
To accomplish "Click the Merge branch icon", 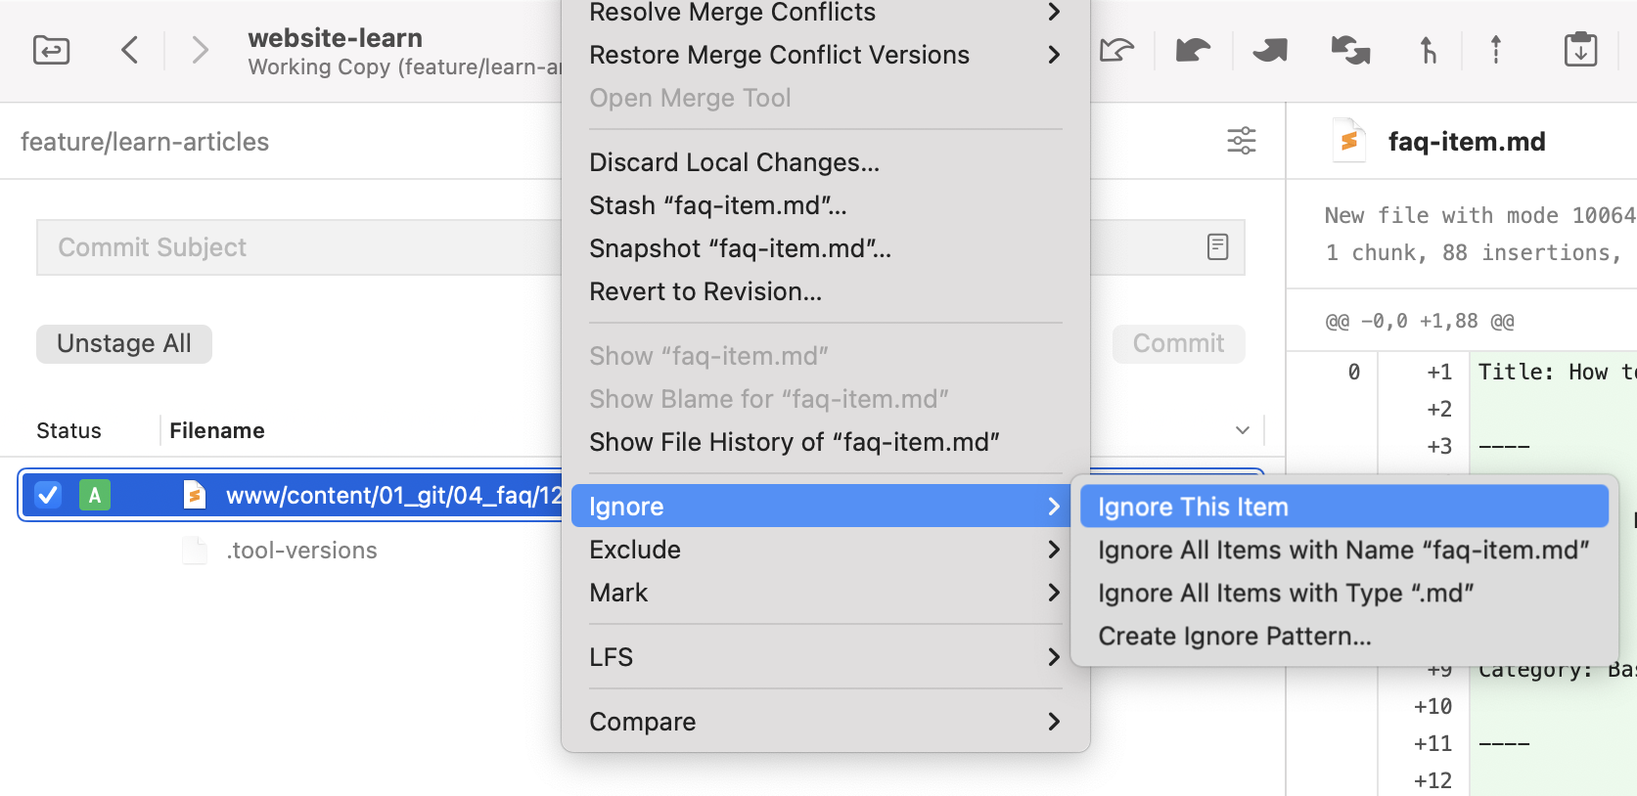I will point(1429,49).
